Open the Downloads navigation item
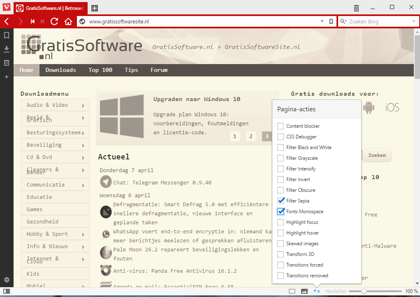The height and width of the screenshot is (297, 420). click(60, 70)
